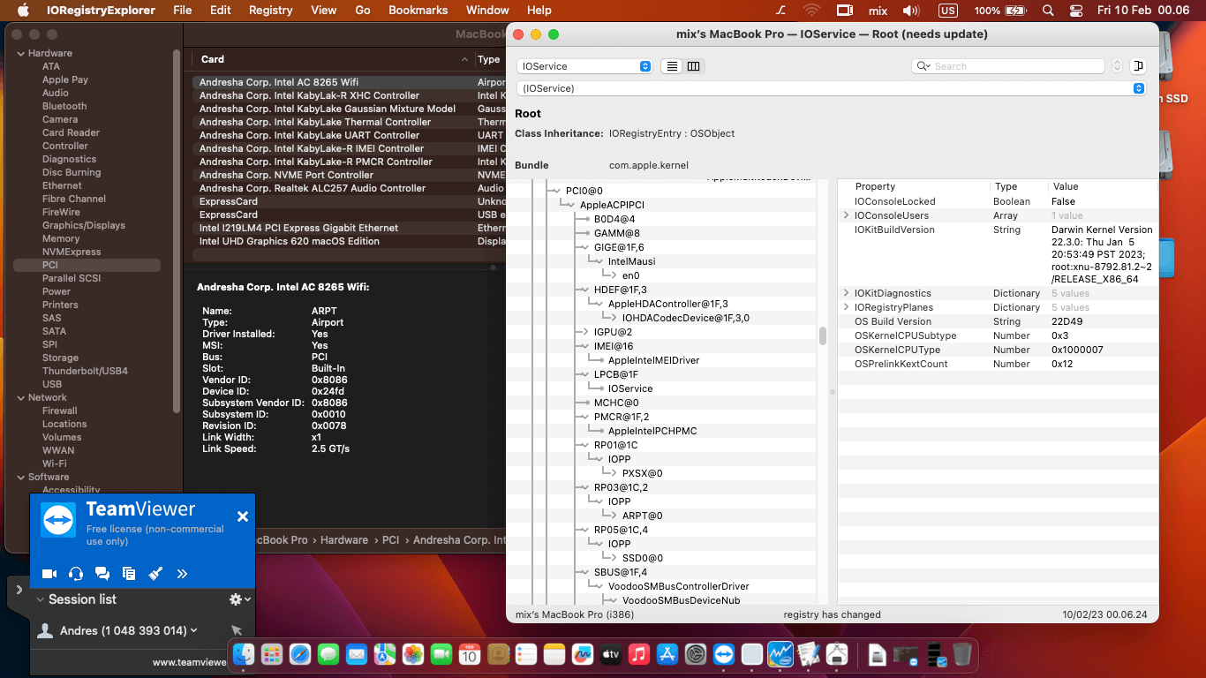The height and width of the screenshot is (678, 1206).
Task: Select ARPT@0 tree entry
Action: pos(642,516)
